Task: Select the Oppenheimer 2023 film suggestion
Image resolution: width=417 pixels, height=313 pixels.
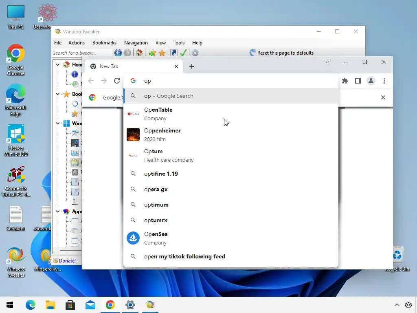Action: coord(231,134)
